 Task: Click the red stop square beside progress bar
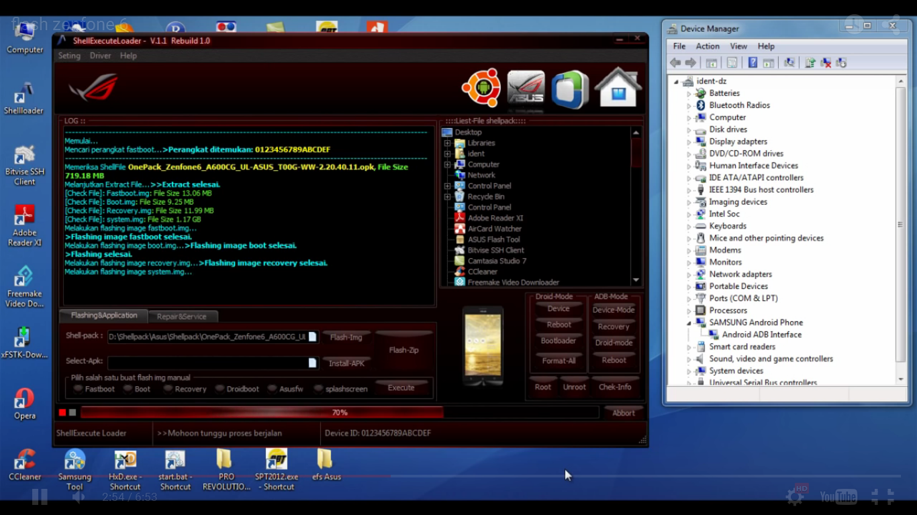click(x=62, y=412)
